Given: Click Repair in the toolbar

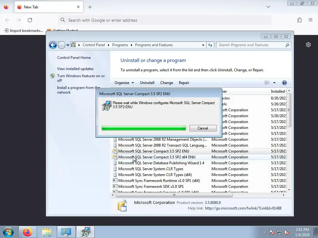Looking at the screenshot, I should point(184,82).
